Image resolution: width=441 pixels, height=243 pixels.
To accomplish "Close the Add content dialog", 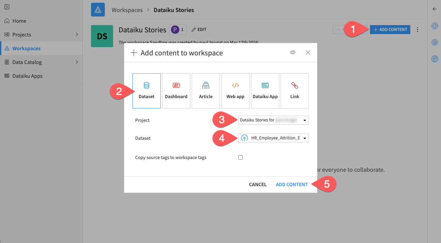I will [308, 53].
